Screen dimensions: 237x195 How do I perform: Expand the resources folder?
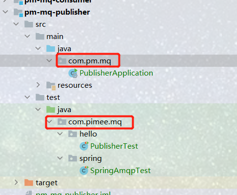click(38, 85)
